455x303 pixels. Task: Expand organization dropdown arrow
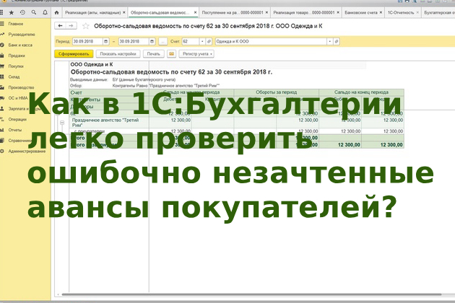(x=329, y=41)
